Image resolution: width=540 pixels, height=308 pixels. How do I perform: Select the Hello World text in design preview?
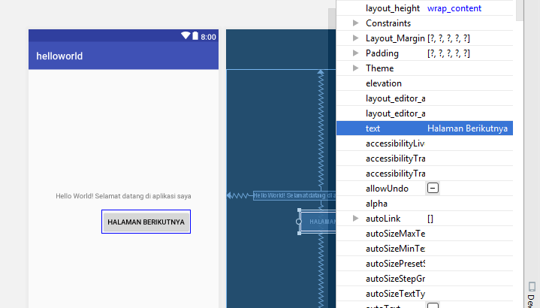tap(123, 196)
